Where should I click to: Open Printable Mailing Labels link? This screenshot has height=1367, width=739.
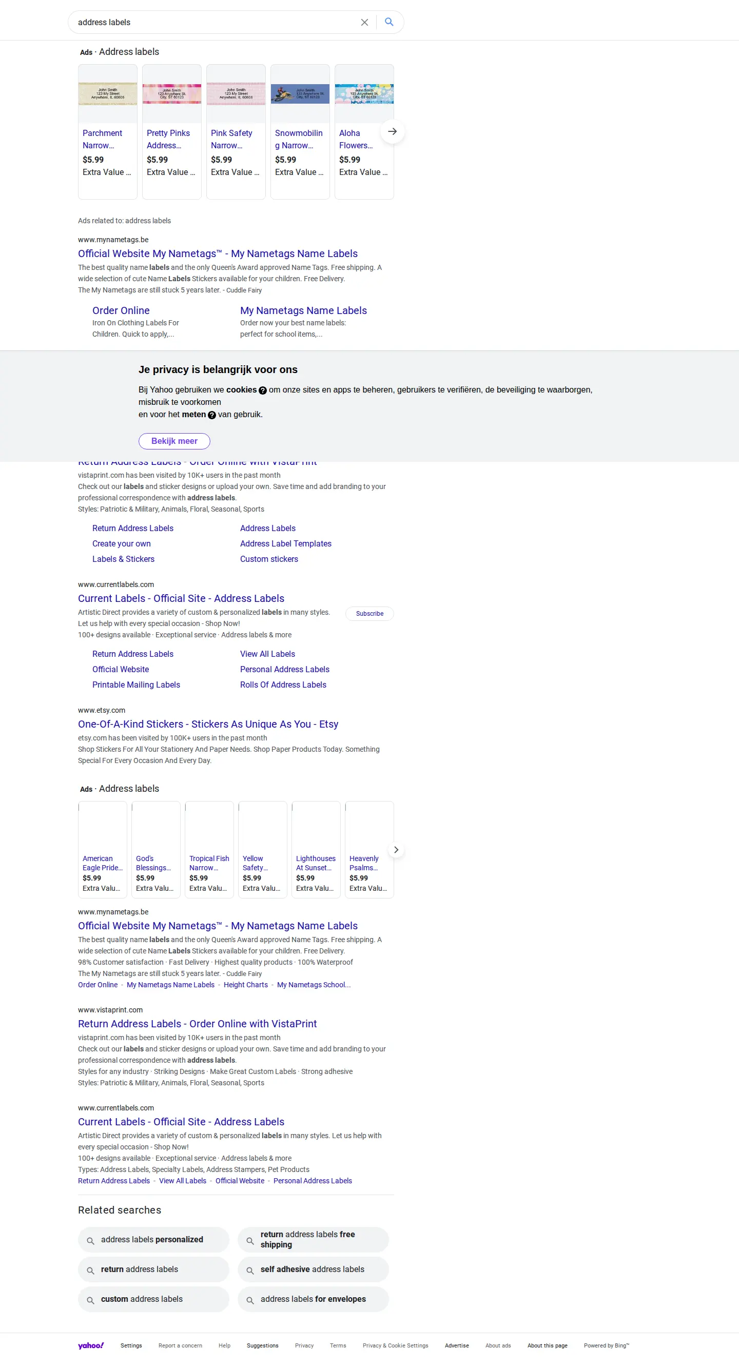pos(136,685)
